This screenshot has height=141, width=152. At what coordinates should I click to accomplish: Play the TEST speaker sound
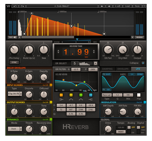point(13,37)
